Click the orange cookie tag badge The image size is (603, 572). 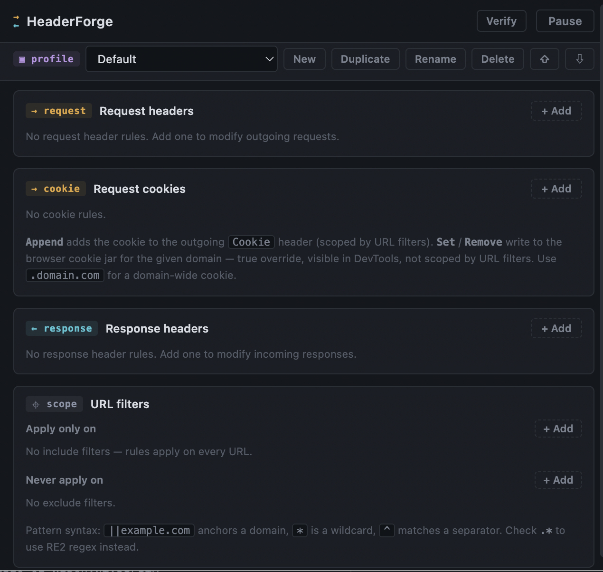tap(56, 189)
